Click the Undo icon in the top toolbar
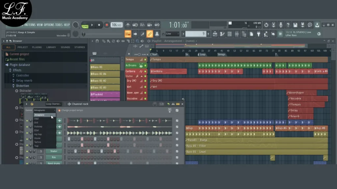 [x=266, y=25]
